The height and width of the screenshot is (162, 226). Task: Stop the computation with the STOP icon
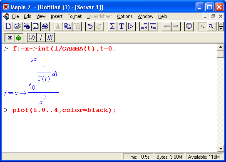click(189, 26)
